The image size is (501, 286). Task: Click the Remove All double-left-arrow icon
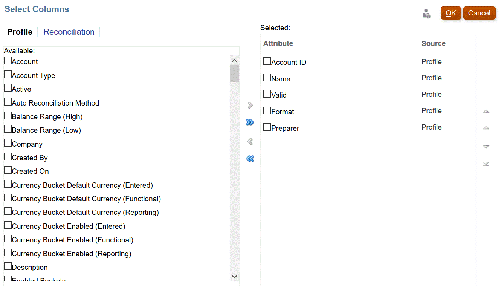tap(250, 159)
